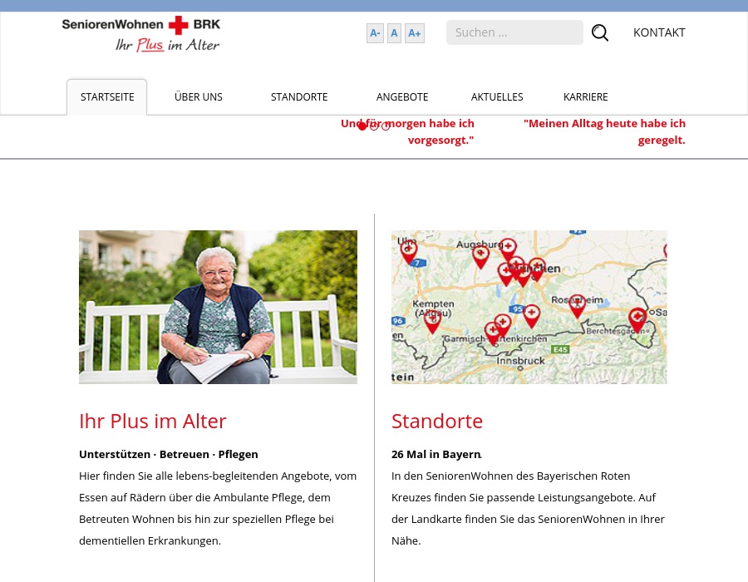The image size is (748, 582).
Task: Switch to the STARTSEITE tab
Action: coord(107,96)
